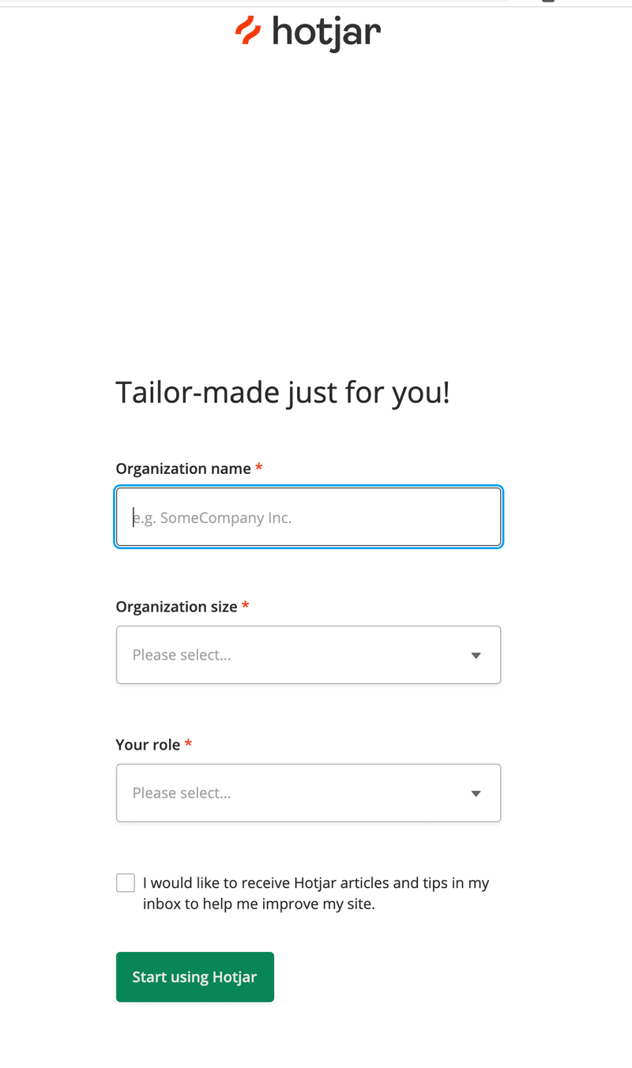The width and height of the screenshot is (632, 1068).
Task: Click the Your role label
Action: click(x=148, y=744)
